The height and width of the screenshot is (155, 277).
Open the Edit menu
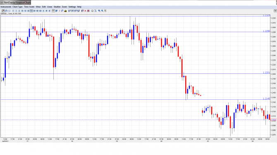(44, 7)
